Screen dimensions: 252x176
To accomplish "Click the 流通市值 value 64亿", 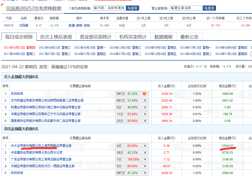I will [122, 25].
